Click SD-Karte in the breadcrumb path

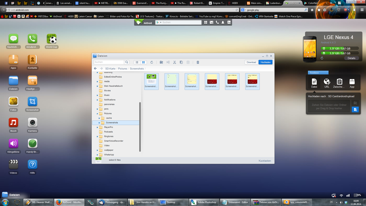[x=110, y=69]
